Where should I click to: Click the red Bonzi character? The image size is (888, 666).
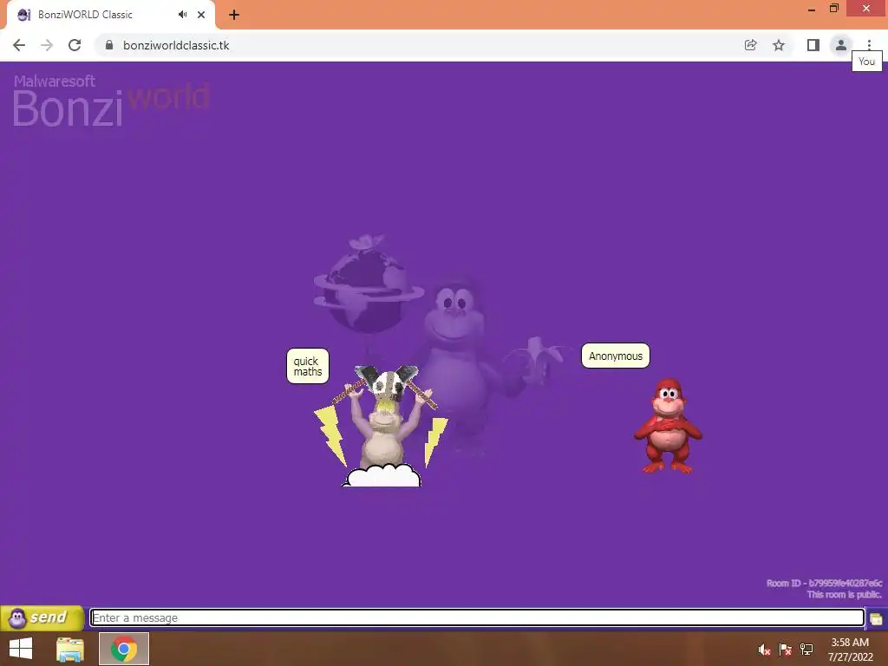(668, 426)
